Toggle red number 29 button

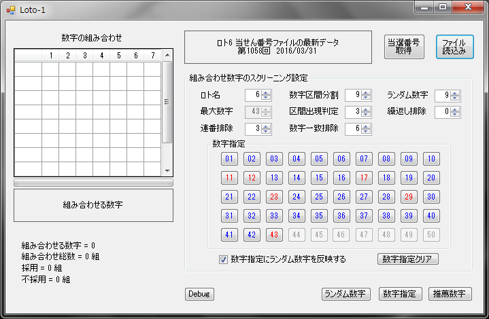click(409, 197)
